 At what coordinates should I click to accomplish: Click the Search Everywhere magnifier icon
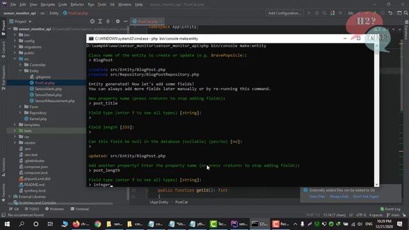[406, 13]
